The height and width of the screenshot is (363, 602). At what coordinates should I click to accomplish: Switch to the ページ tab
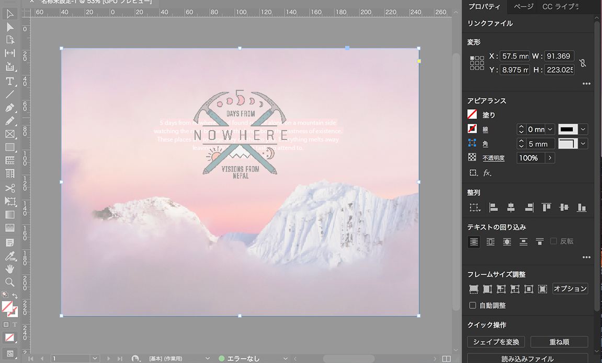pyautogui.click(x=523, y=7)
